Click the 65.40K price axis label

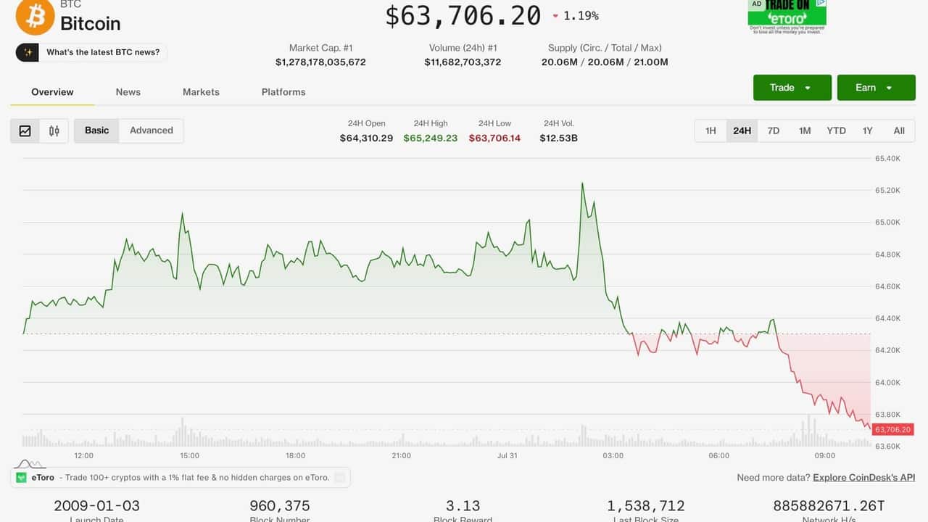tap(887, 158)
